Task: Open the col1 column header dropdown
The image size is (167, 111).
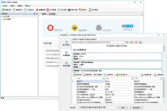Action: pyautogui.click(x=104, y=78)
